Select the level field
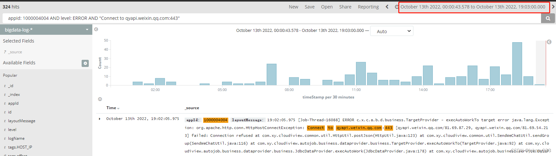Screen dimensions: 556x156 (x=12, y=130)
